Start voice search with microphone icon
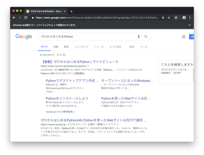The height and width of the screenshot is (155, 204). pos(139,37)
